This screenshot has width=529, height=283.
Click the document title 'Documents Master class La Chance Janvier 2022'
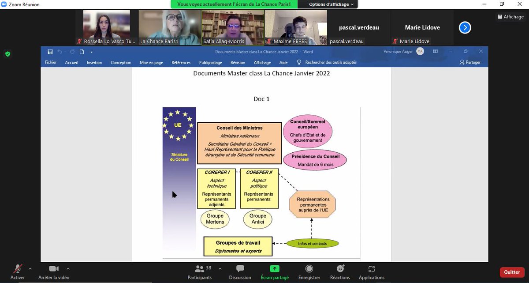pyautogui.click(x=261, y=73)
